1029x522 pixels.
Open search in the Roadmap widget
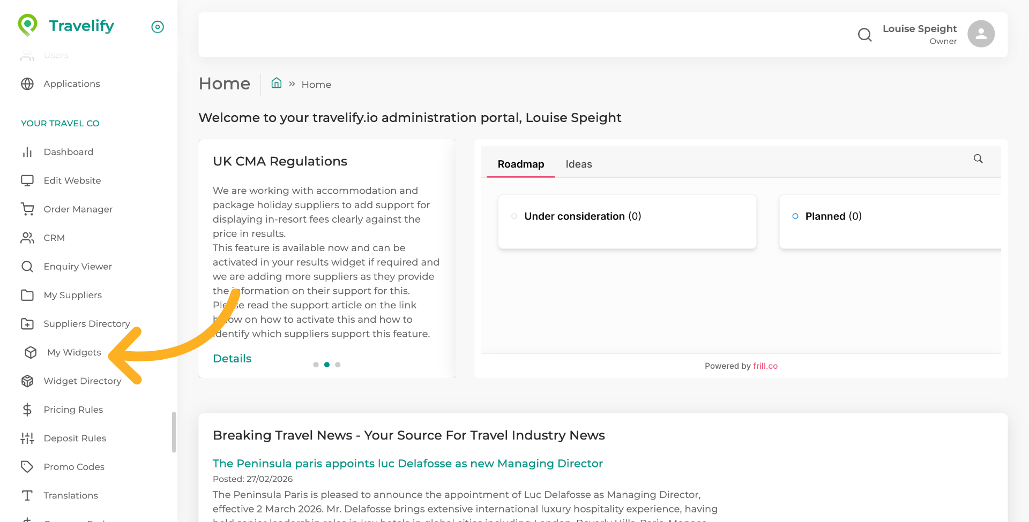point(978,159)
